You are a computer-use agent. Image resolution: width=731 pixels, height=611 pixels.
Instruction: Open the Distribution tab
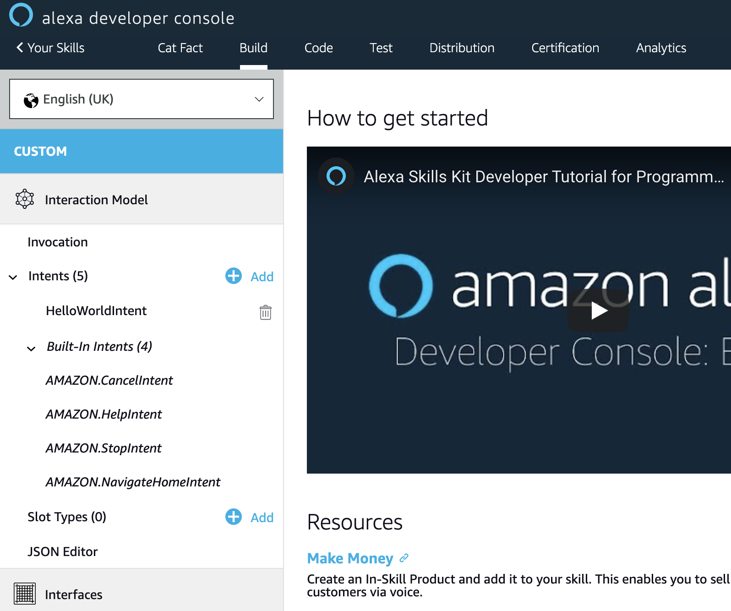coord(462,48)
